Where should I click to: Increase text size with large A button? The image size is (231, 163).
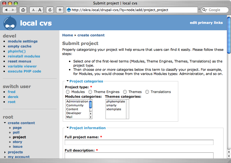(40, 10)
